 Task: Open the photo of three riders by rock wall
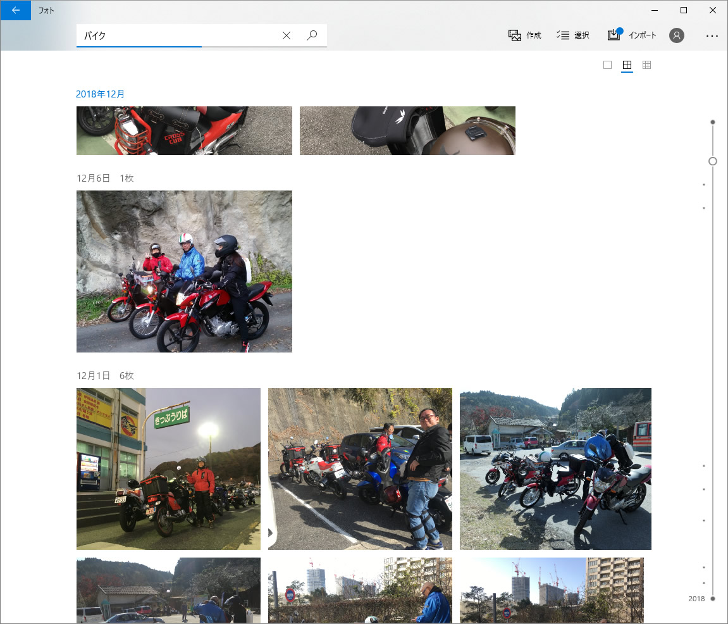[184, 271]
